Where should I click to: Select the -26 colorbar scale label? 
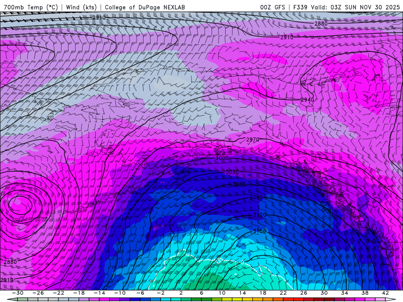(38, 293)
